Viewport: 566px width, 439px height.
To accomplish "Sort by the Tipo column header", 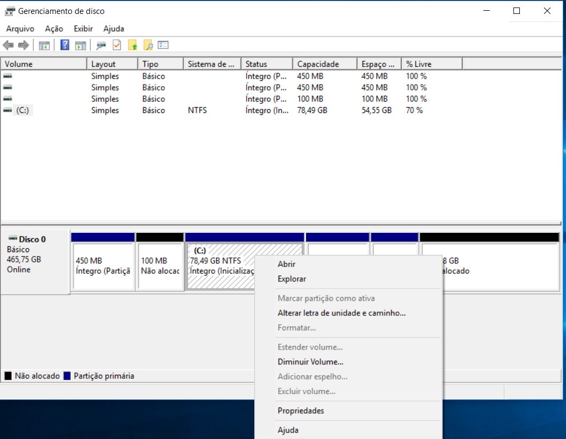I will [160, 64].
